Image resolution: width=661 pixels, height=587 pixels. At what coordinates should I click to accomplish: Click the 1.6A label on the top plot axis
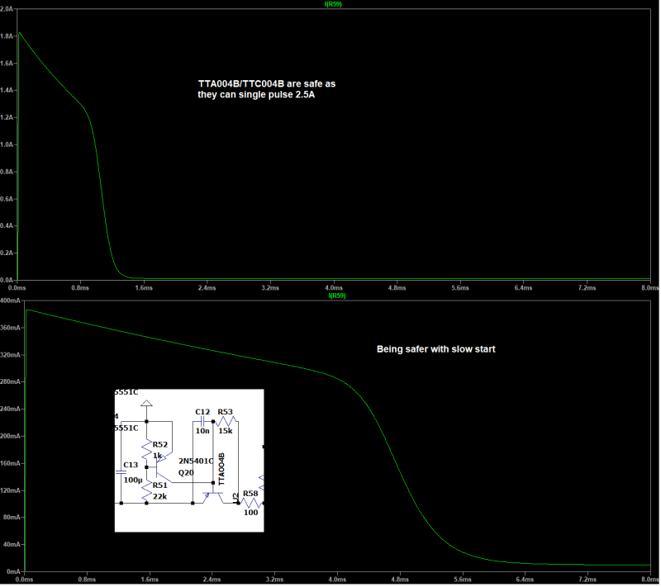point(7,64)
